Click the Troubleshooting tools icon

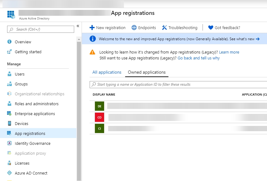click(164, 28)
